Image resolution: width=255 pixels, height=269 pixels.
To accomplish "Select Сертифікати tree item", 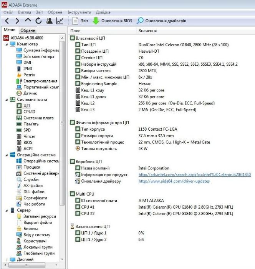I will [32, 198].
